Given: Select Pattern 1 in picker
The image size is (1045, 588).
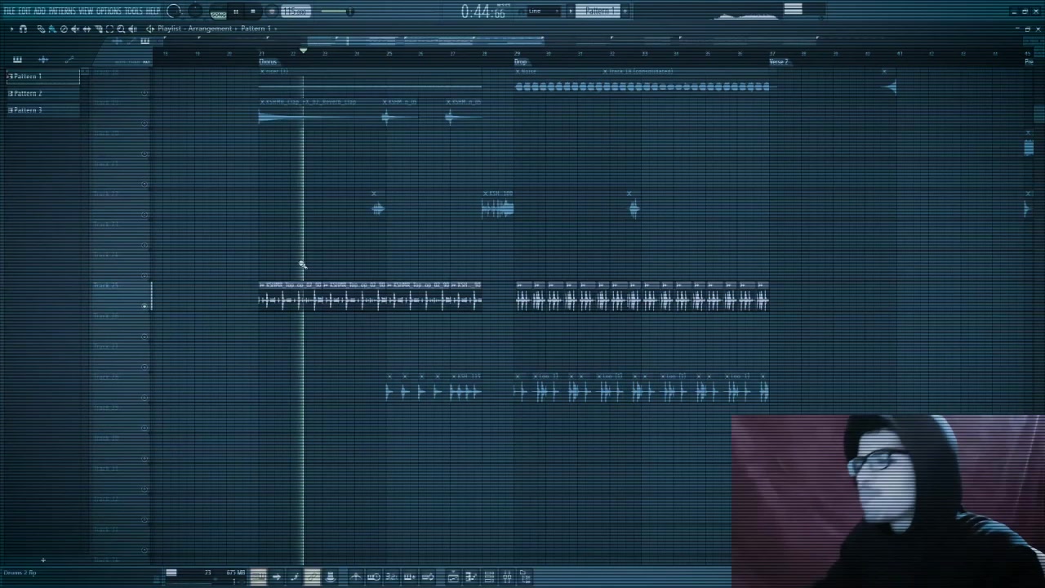Looking at the screenshot, I should (x=43, y=76).
